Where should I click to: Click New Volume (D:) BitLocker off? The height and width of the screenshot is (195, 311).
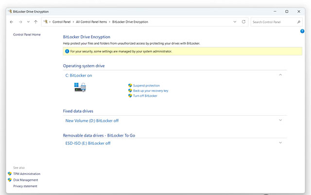[x=92, y=121]
